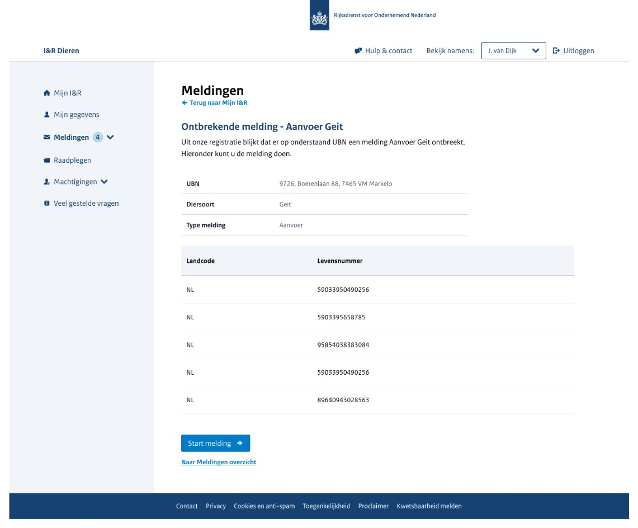Click NL landcode in row 95854038383084
This screenshot has width=638, height=528.
pos(190,345)
